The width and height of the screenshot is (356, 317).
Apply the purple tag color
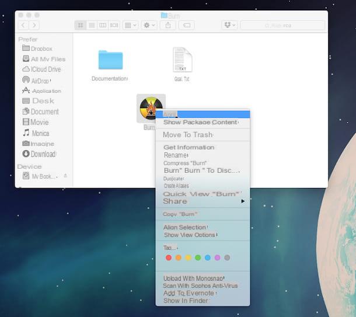pos(217,257)
